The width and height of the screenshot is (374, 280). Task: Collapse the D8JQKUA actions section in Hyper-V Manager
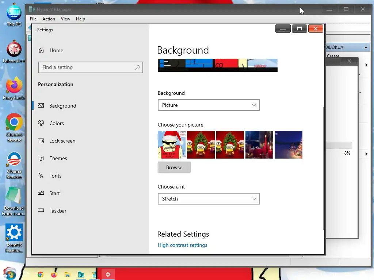(x=366, y=47)
